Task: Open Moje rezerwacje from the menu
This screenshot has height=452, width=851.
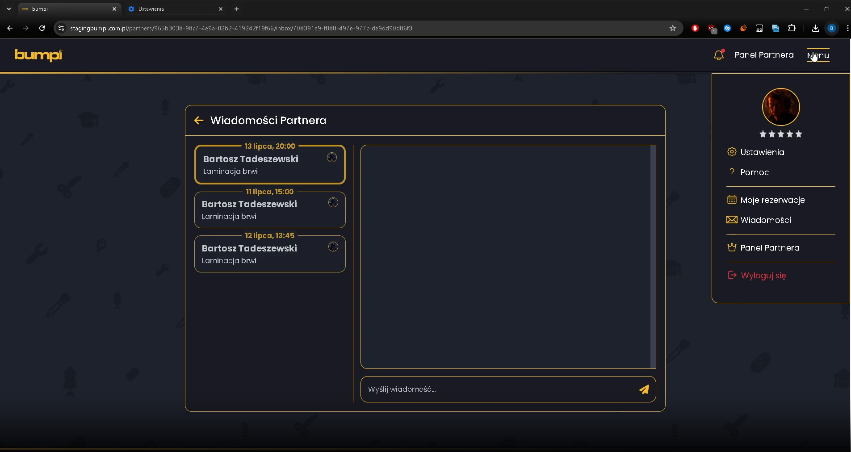Action: 772,200
